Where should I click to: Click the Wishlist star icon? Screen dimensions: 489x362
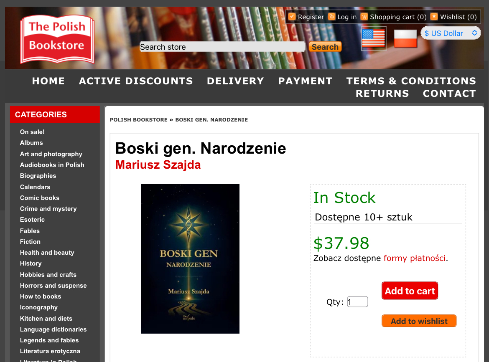point(434,17)
